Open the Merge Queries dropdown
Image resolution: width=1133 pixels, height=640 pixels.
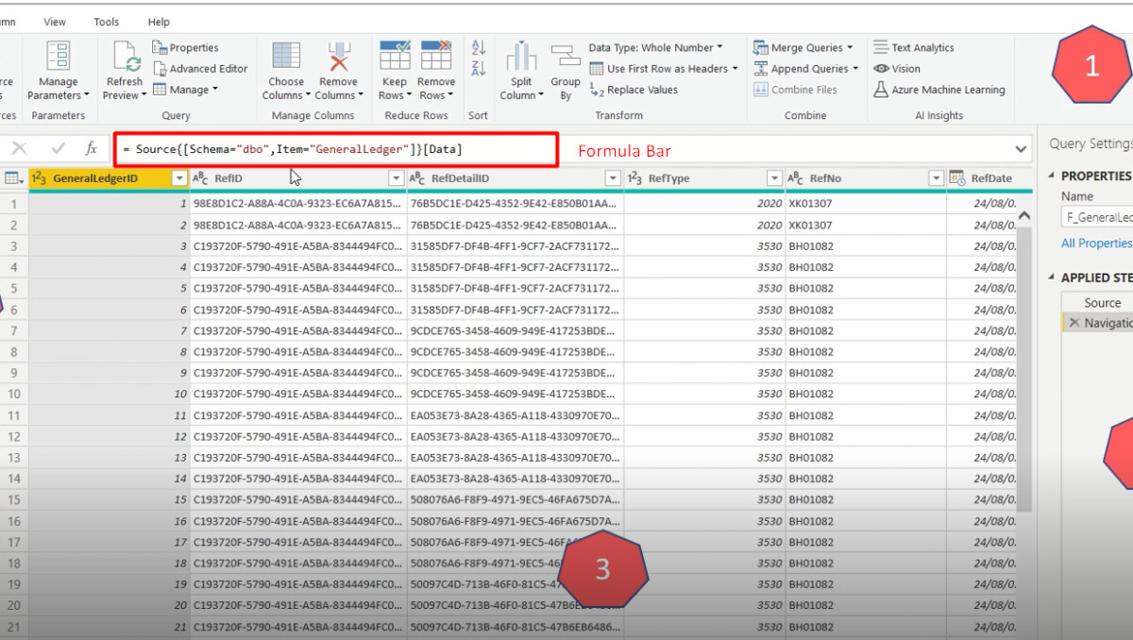(848, 46)
